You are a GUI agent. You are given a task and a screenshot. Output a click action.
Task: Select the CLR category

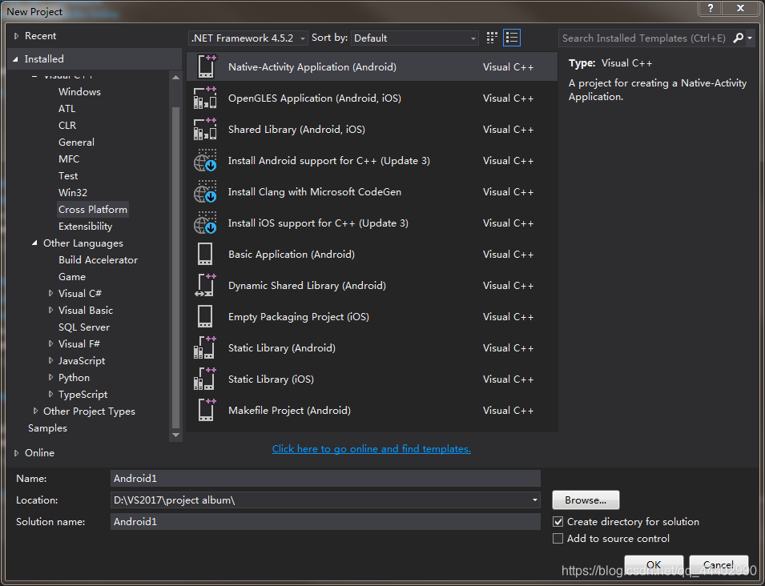(67, 126)
